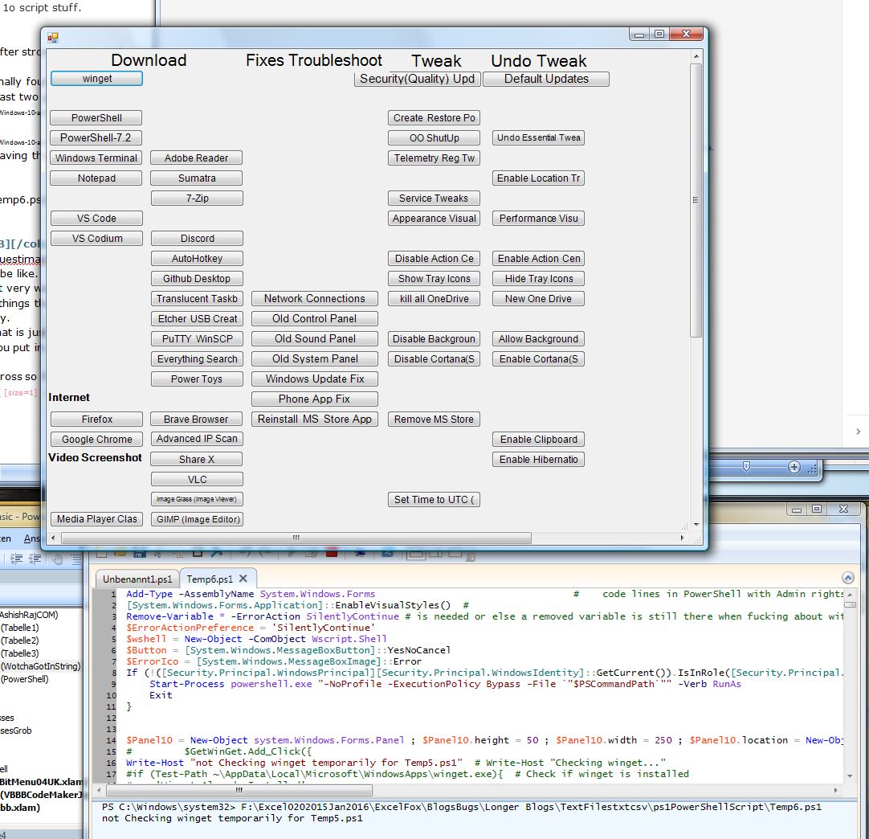Viewport: 869px width, 839px height.
Task: Click the hand breakpoint icon in VBA toolbar
Action: 58,559
